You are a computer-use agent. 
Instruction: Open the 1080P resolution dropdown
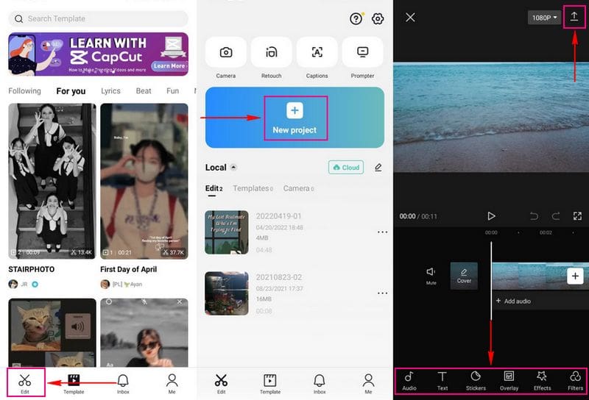coord(544,18)
